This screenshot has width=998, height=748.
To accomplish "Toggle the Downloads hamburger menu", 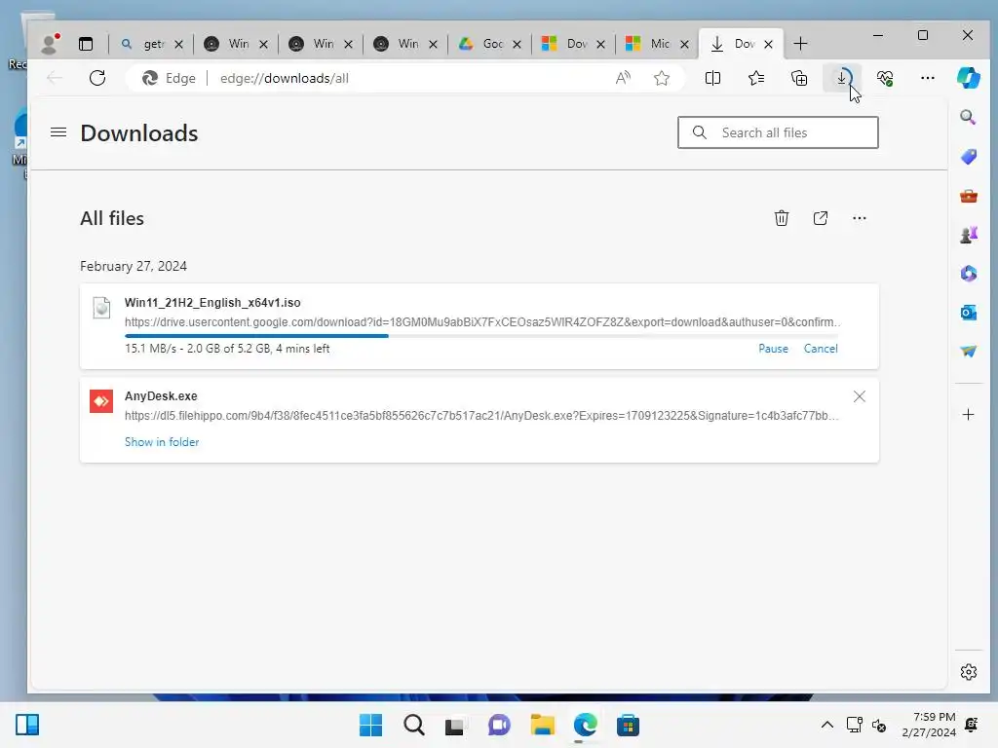I will point(58,132).
